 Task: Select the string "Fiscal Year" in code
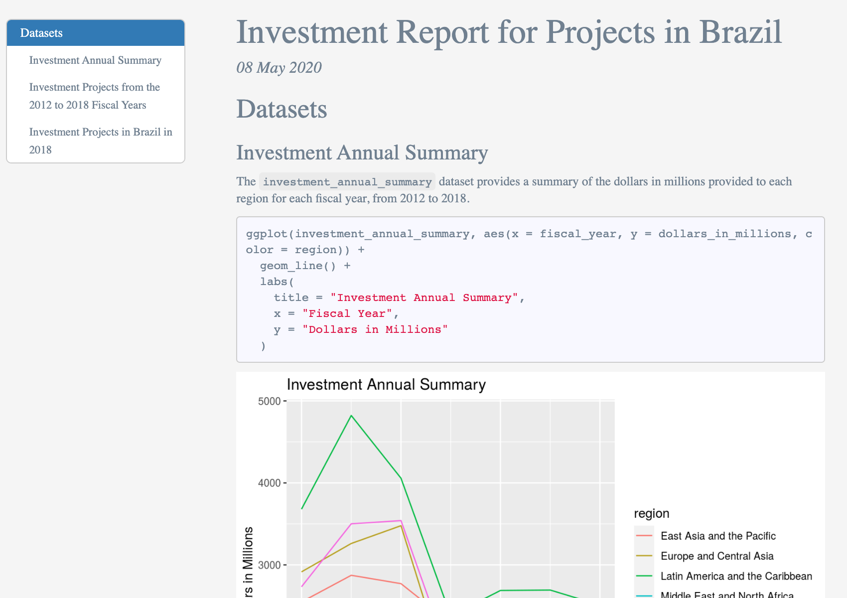click(x=347, y=313)
